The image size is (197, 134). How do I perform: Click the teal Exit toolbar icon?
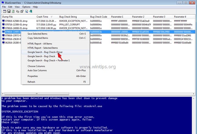(x=31, y=11)
